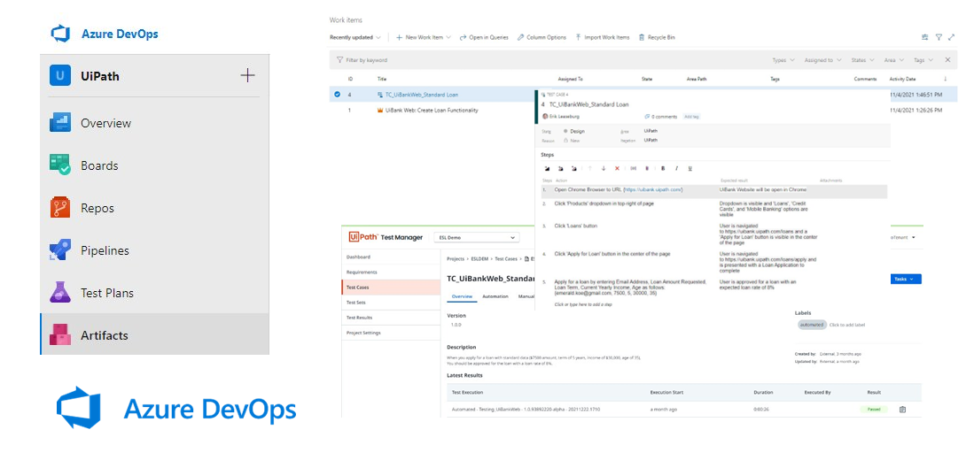Click the plus icon next to UiPath
The width and height of the screenshot is (974, 468).
tap(247, 75)
